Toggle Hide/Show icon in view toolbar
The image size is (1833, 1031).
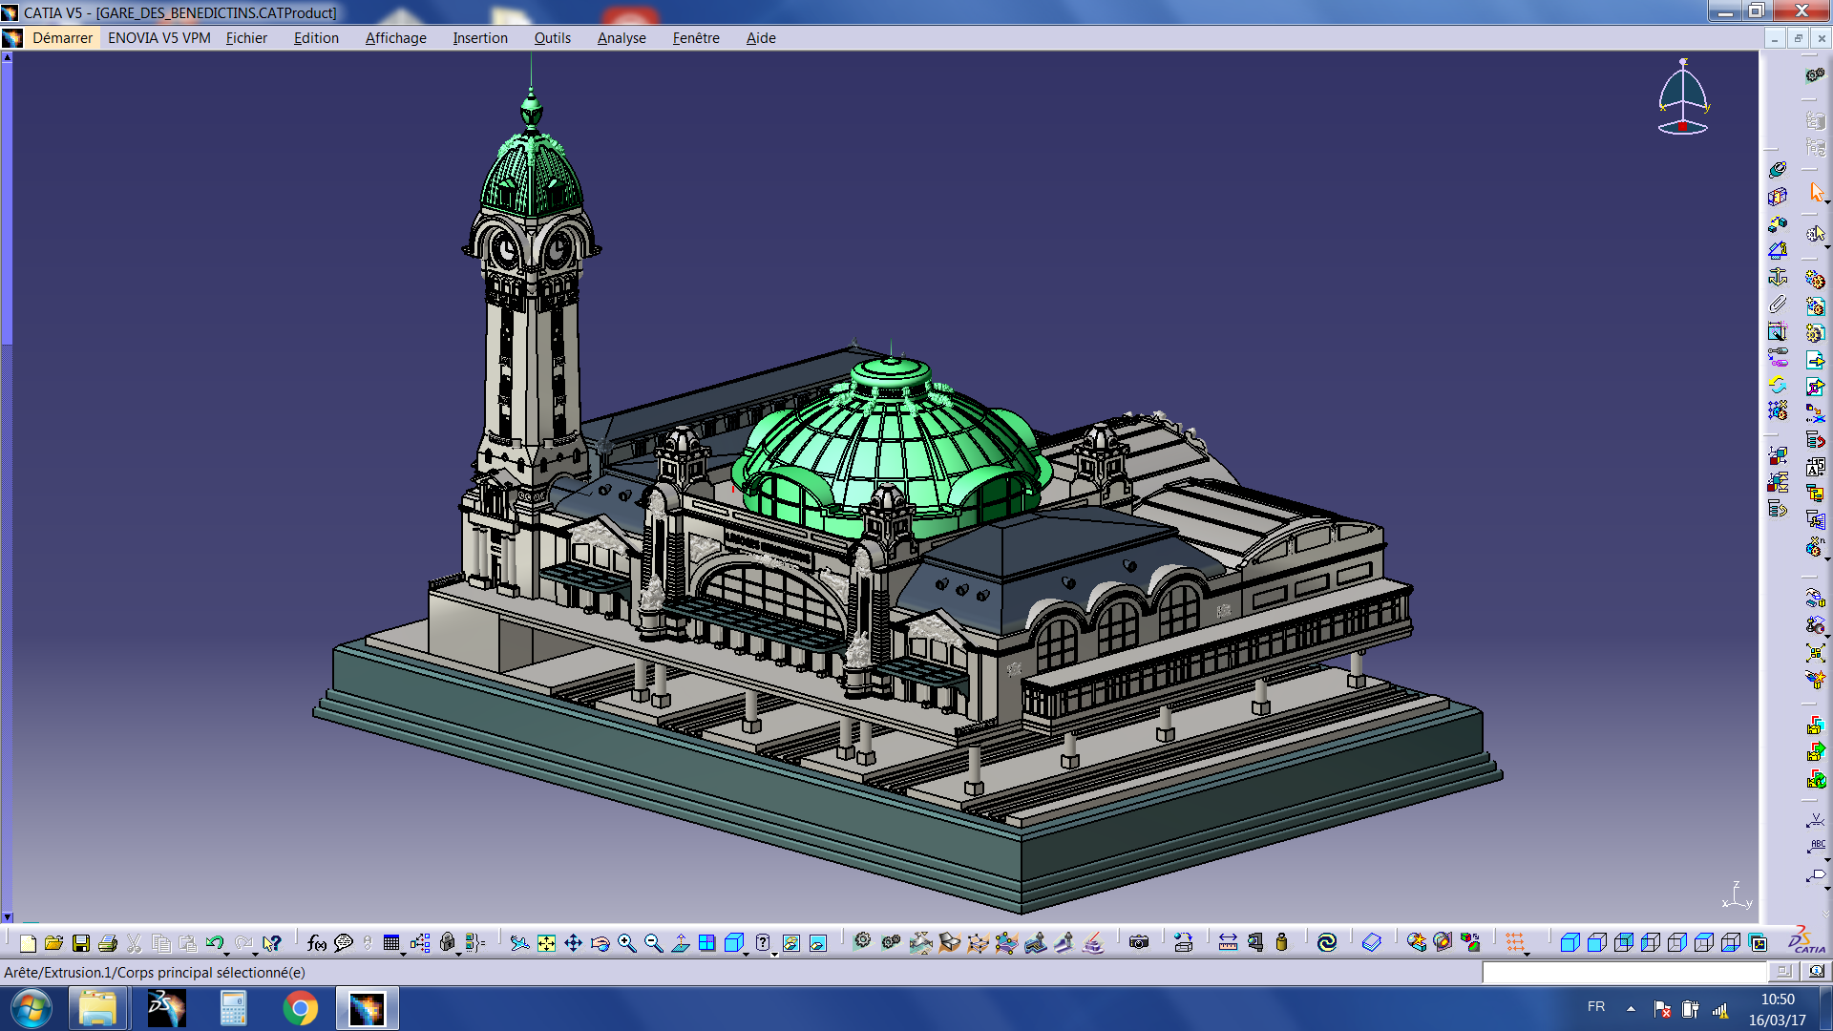point(791,943)
